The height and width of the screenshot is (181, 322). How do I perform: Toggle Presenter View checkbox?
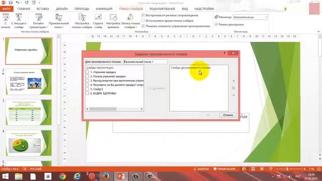216,25
